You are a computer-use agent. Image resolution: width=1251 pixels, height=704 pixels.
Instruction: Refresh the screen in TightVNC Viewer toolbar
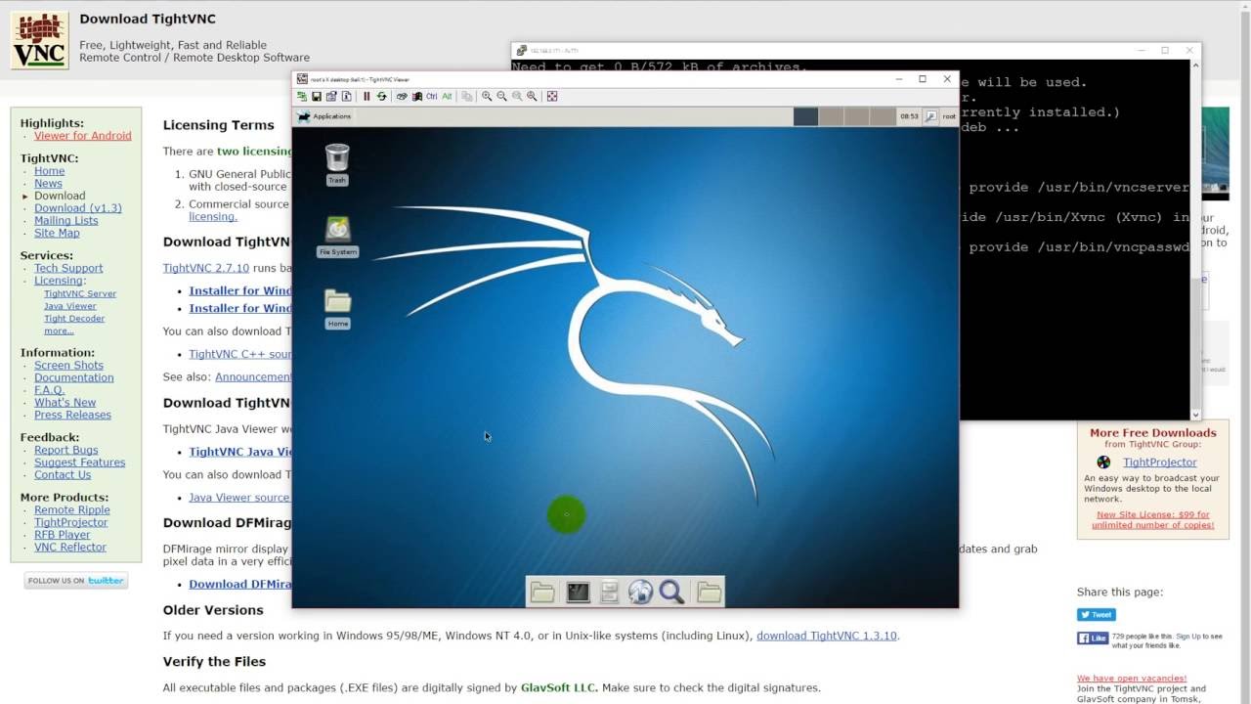tap(381, 96)
